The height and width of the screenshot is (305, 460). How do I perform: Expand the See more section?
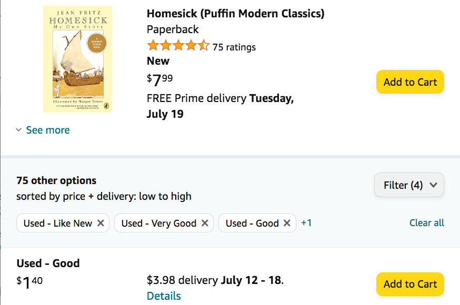pyautogui.click(x=48, y=130)
